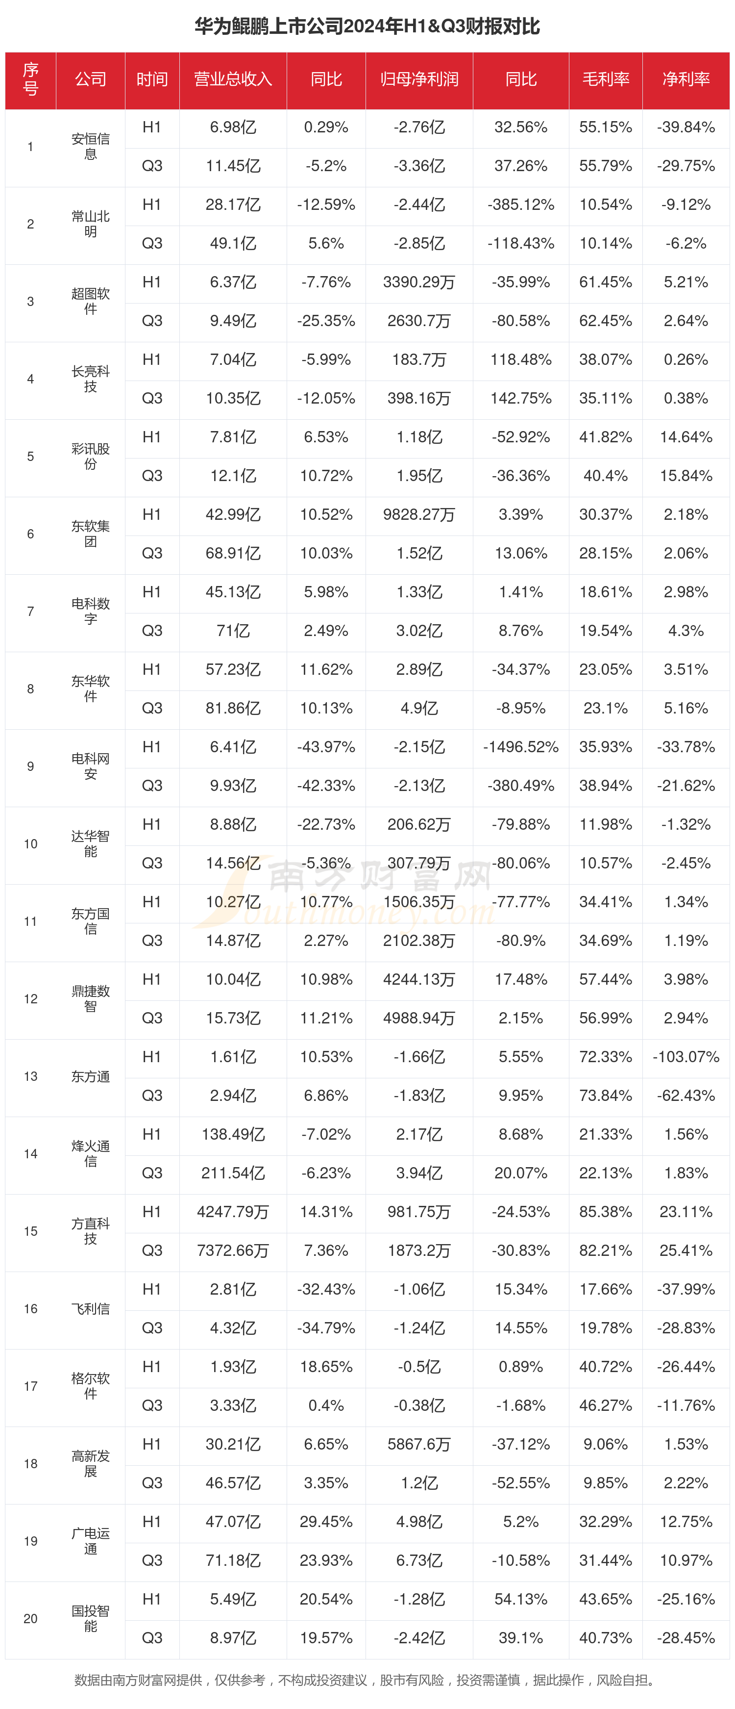The height and width of the screenshot is (1709, 735).
Task: Click the table title 华为鲲鹏上市公司2024年H1&Q3财报对比
Action: pos(367,26)
